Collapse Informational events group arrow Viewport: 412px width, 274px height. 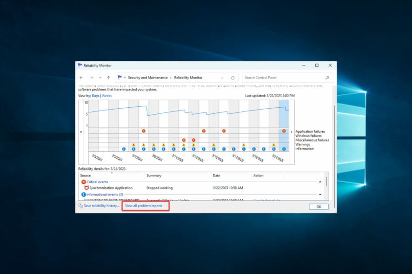point(320,195)
